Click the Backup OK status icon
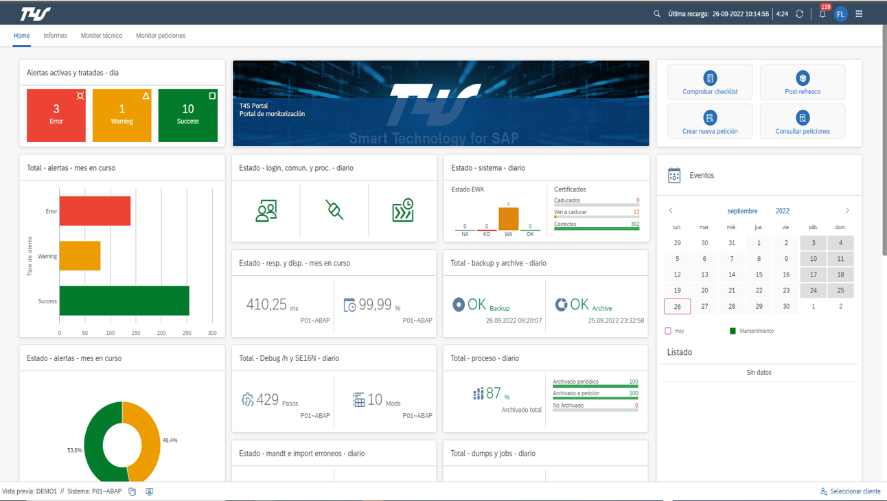The height and width of the screenshot is (501, 887). point(459,304)
